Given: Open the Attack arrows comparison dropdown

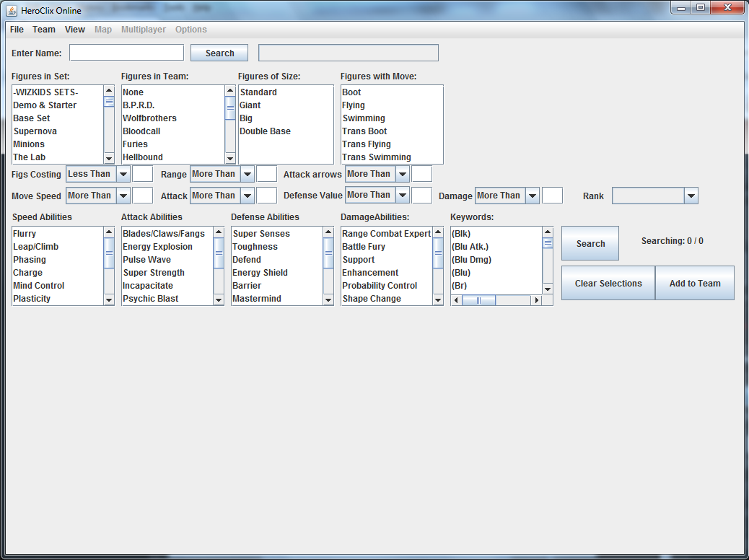Looking at the screenshot, I should point(377,174).
